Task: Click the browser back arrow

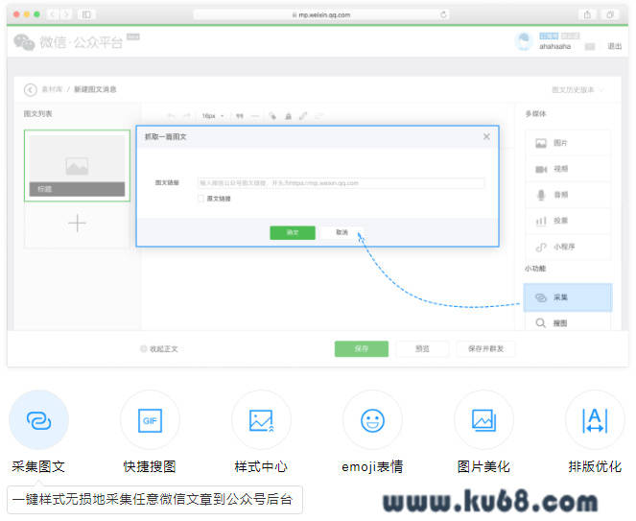Action: 53,14
